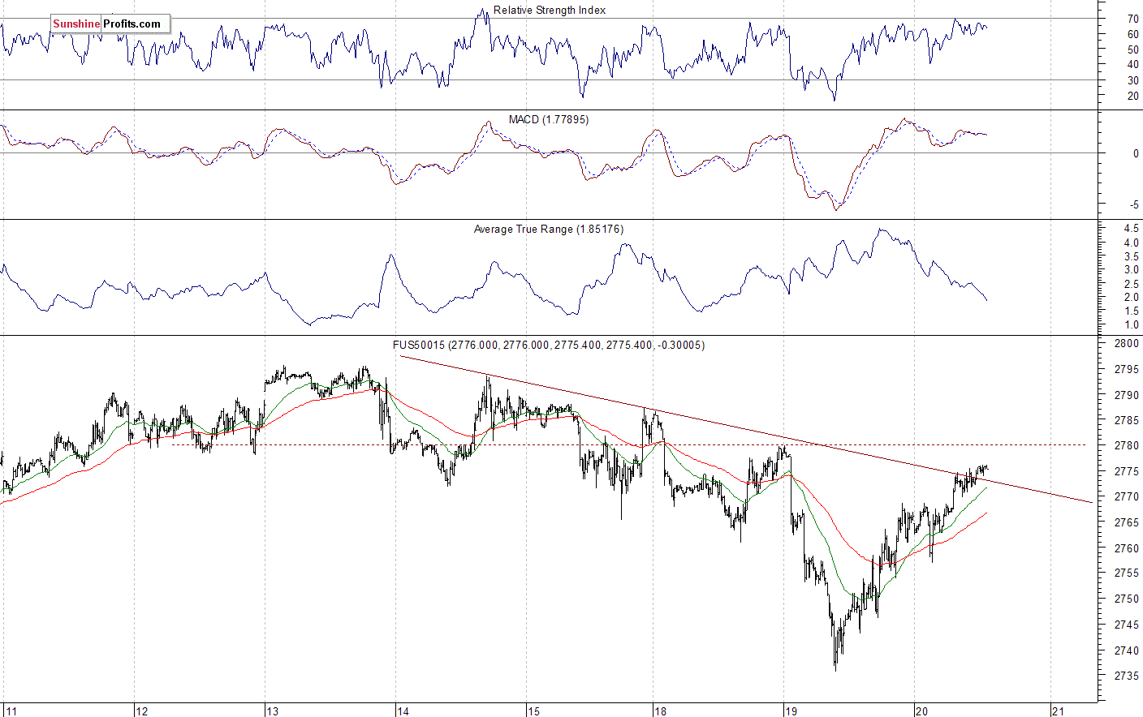This screenshot has width=1143, height=717.
Task: Click the RSI axis value 70
Action: coord(1132,19)
